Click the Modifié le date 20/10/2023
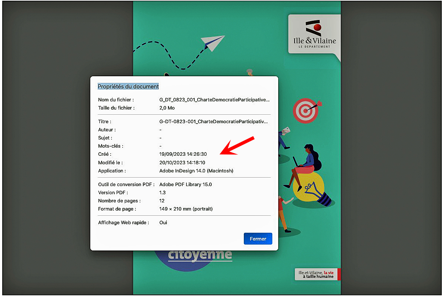Screen dimensions: 444x296 point(182,162)
